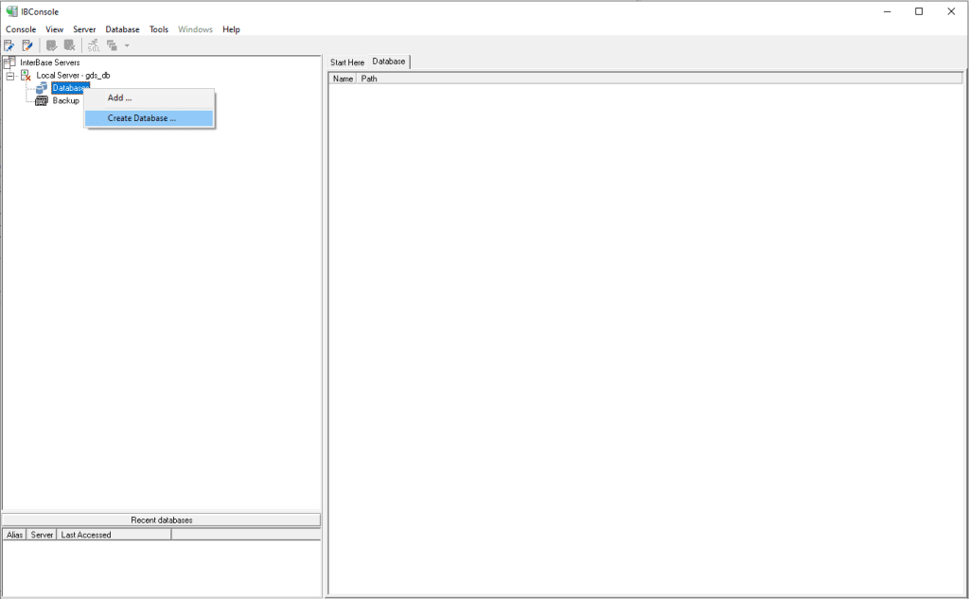Open the Windows menu
Image resolution: width=969 pixels, height=599 pixels.
[195, 29]
